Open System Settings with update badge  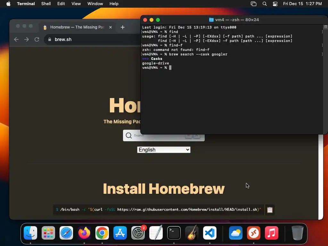[x=138, y=233]
